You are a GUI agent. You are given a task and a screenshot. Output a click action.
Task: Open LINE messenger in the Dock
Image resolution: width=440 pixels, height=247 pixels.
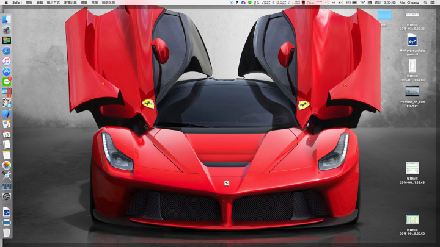click(7, 82)
